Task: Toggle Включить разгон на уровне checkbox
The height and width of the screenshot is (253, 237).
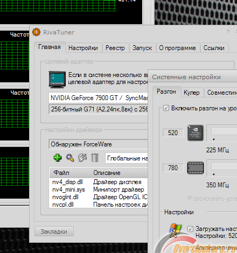Action: [166, 108]
